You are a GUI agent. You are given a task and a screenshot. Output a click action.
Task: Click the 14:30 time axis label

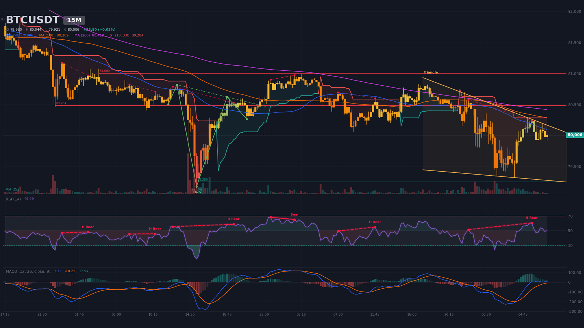click(190, 315)
